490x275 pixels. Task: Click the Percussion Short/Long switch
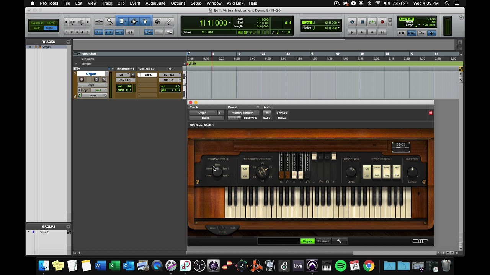[x=387, y=171]
